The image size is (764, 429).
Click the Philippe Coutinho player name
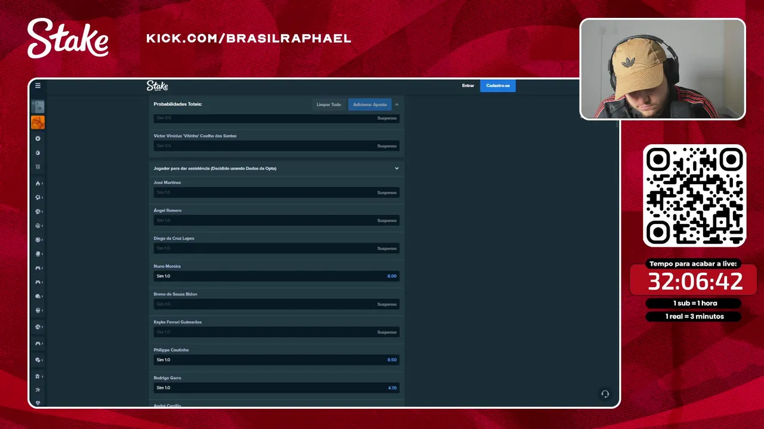pyautogui.click(x=171, y=350)
